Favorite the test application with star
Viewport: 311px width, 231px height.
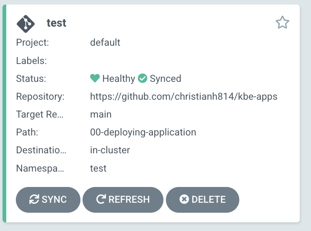[x=282, y=23]
